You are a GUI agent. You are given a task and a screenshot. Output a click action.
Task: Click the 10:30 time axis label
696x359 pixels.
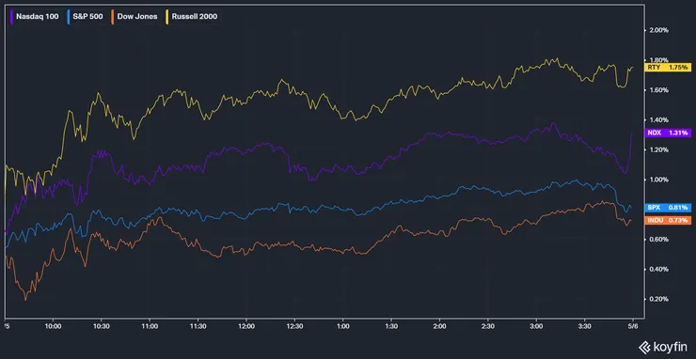click(102, 326)
